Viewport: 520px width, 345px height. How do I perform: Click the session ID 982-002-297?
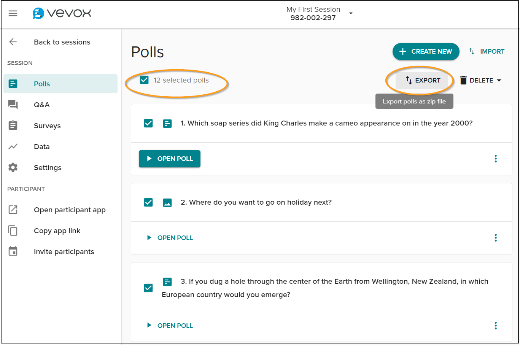click(313, 18)
